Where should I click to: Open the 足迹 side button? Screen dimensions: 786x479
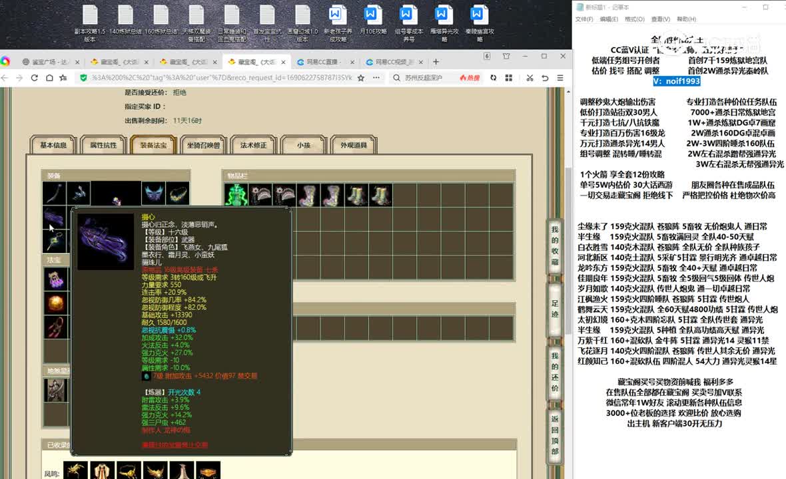(x=554, y=309)
